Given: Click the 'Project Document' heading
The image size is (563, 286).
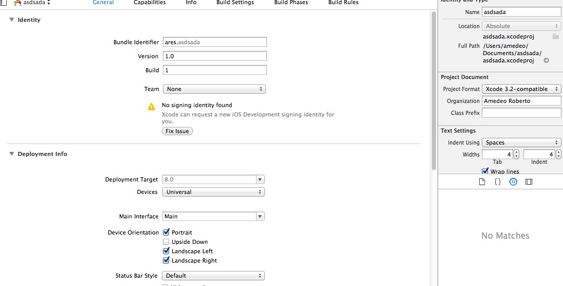Looking at the screenshot, I should click(465, 77).
